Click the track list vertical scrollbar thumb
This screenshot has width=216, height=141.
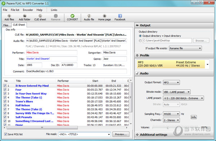pos(131,97)
